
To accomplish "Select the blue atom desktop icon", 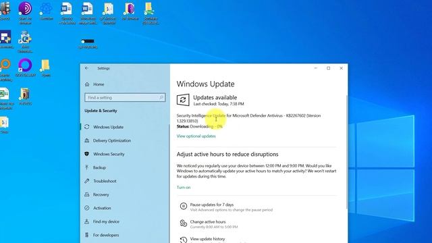I will click(46, 9).
